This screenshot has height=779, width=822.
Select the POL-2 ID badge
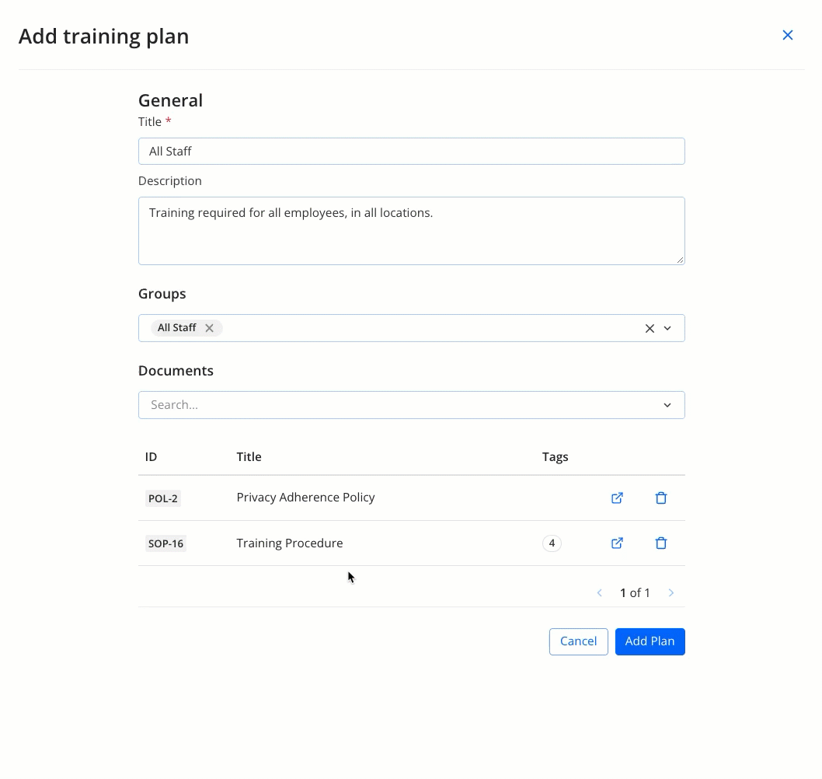(x=162, y=498)
